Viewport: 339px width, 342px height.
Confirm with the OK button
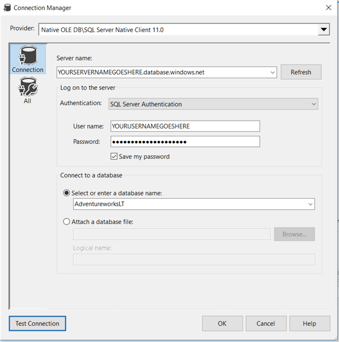pos(222,323)
